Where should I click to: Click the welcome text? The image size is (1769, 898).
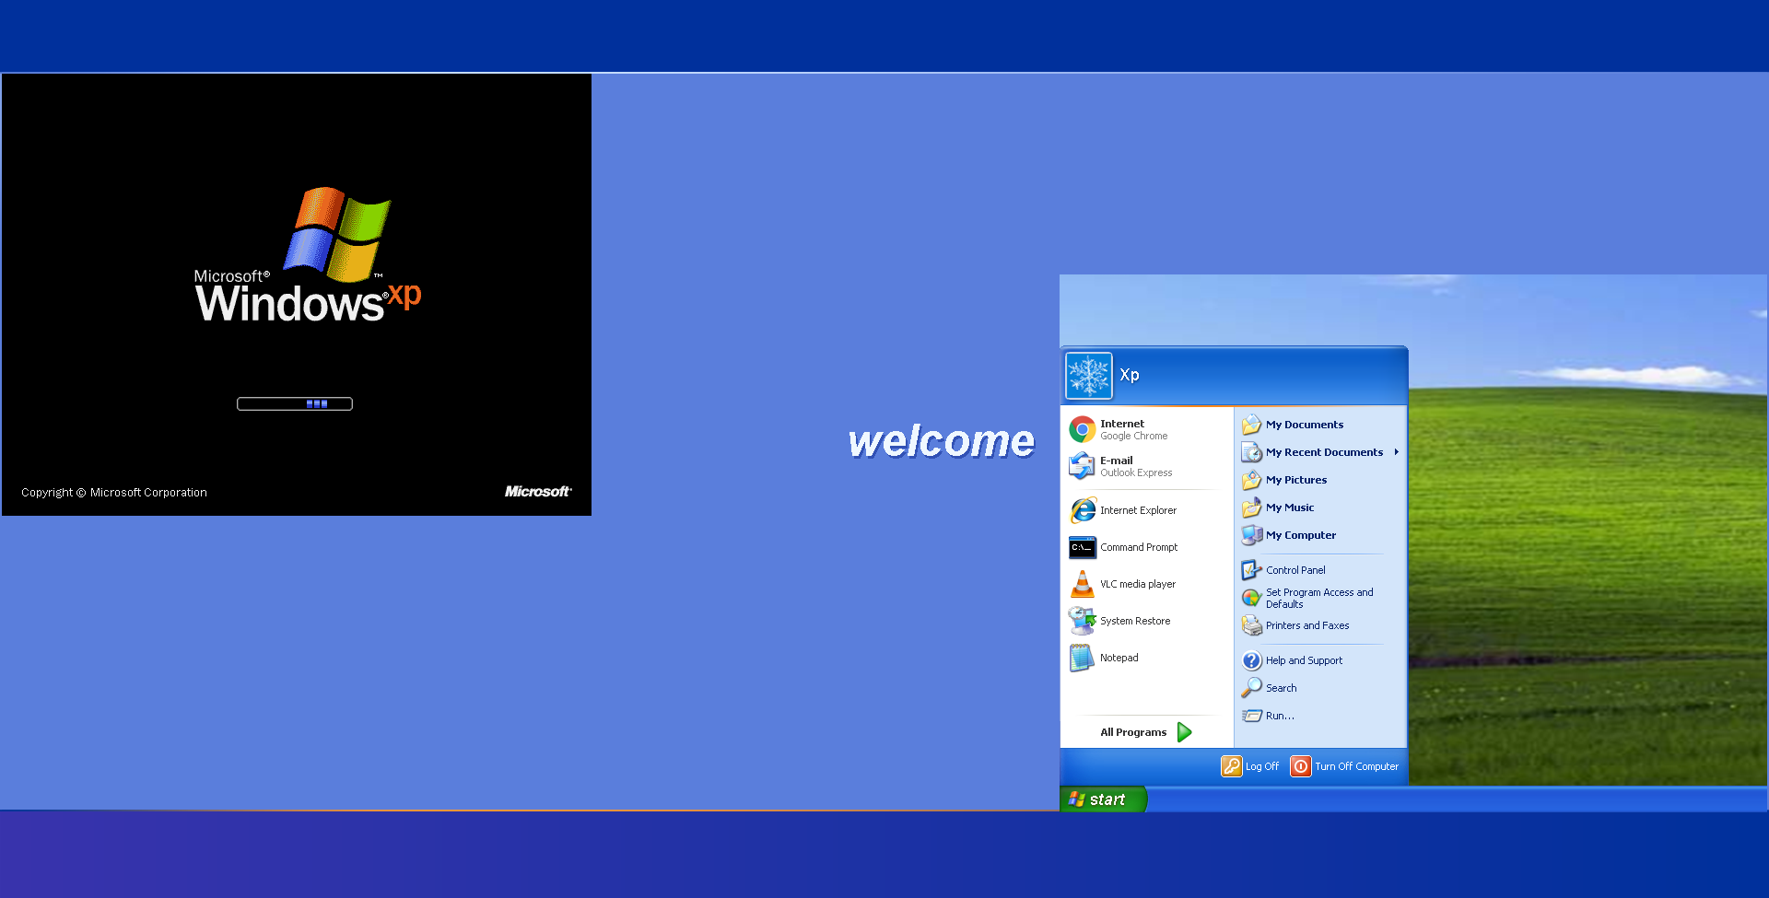(x=941, y=441)
